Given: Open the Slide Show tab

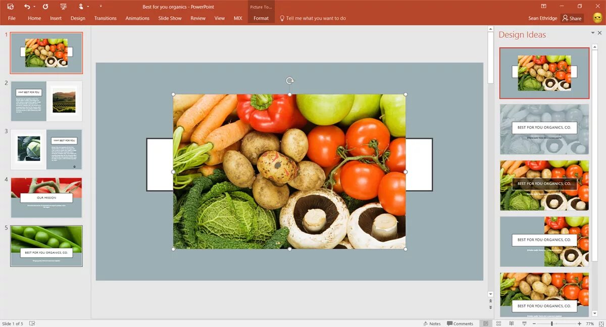Looking at the screenshot, I should tap(170, 18).
